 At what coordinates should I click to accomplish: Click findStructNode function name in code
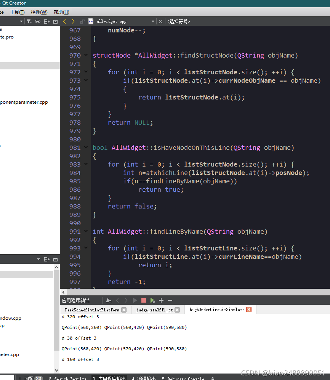pyautogui.click(x=207, y=56)
